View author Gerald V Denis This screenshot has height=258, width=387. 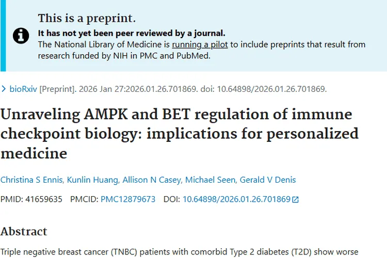coord(268,180)
